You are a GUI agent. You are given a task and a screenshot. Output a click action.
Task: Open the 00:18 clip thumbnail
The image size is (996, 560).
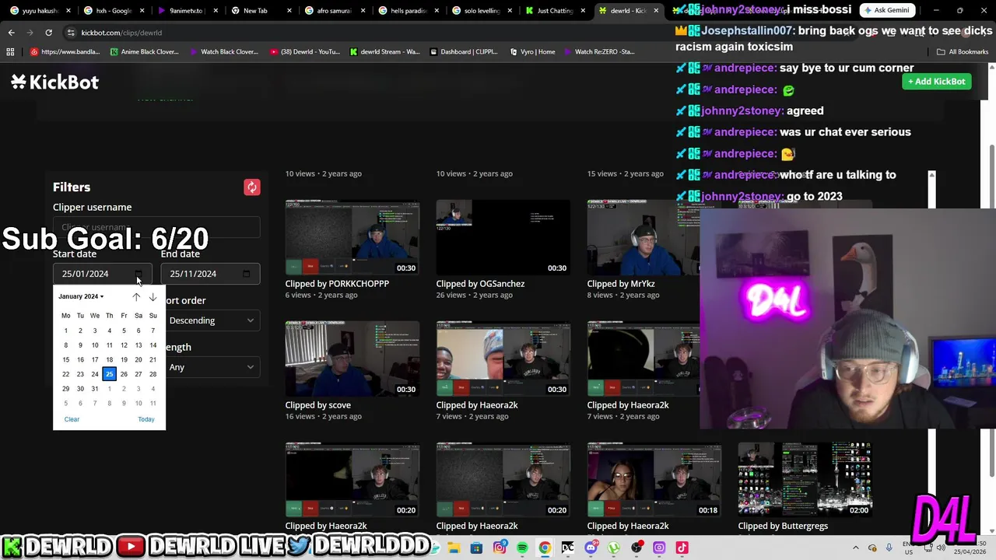point(654,480)
